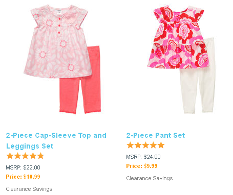Click the coral leggings in the first product photo
Image resolution: width=233 pixels, height=195 pixels.
tap(80, 80)
